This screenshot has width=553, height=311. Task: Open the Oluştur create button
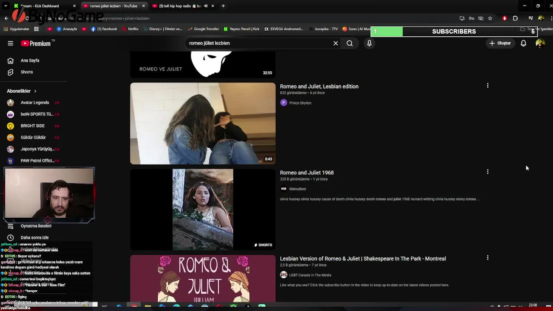tap(500, 43)
